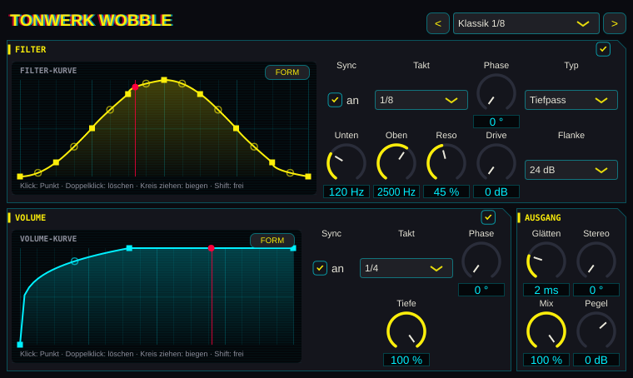633x378 pixels.
Task: Open the Klassik 1/8 preset dropdown
Action: tap(526, 23)
